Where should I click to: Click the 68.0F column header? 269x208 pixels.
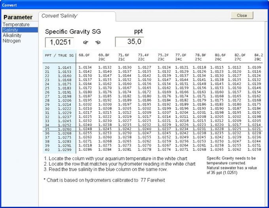click(84, 55)
